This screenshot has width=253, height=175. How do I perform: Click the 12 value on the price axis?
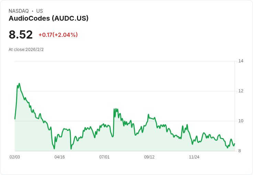click(241, 91)
